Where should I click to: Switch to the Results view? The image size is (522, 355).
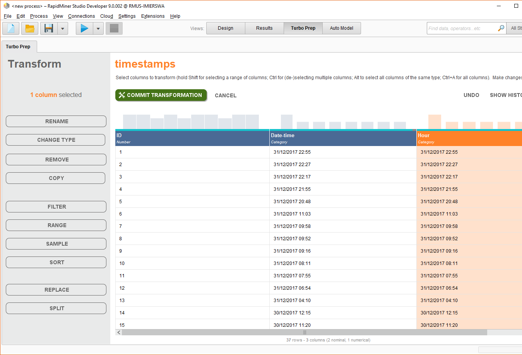pos(264,28)
